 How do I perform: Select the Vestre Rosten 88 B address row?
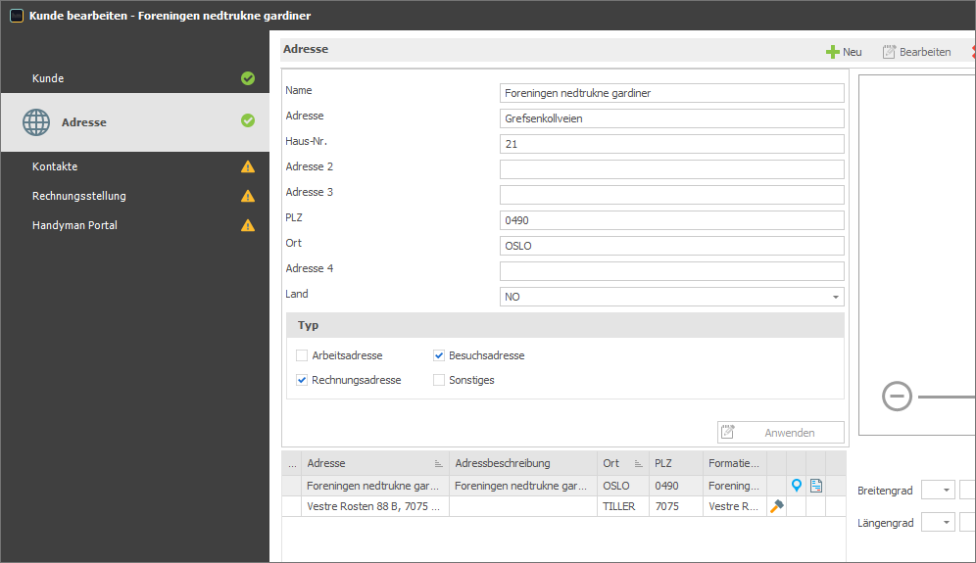563,506
